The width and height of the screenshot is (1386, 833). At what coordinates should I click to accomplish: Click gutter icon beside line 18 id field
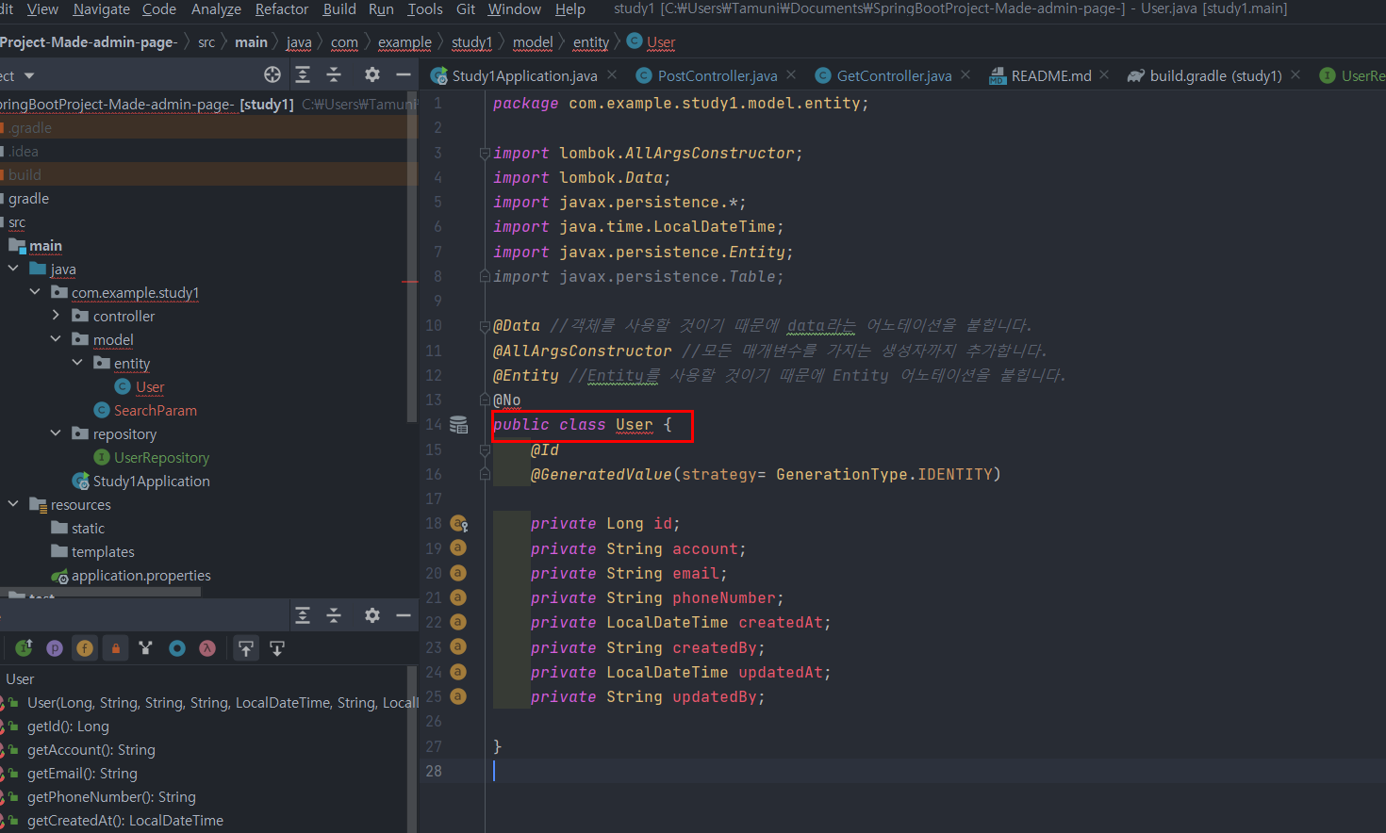[x=459, y=524]
